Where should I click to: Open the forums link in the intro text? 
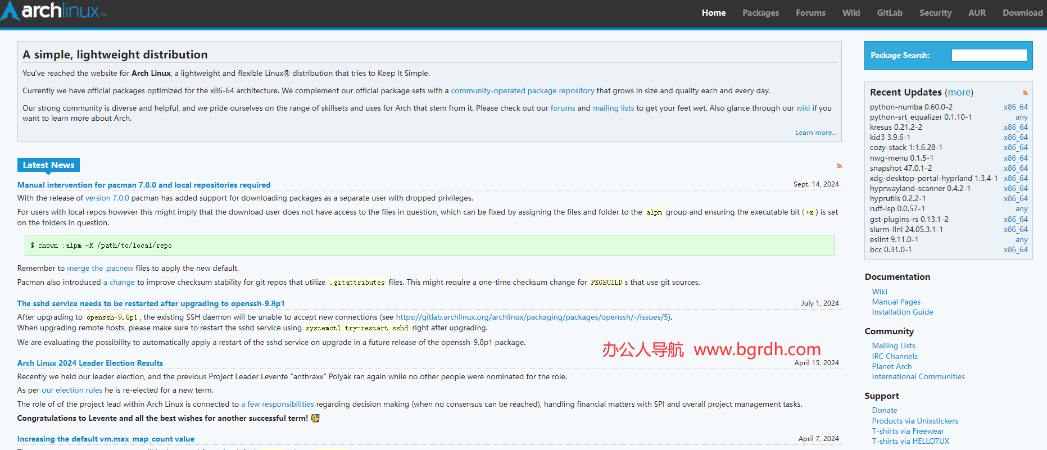[x=563, y=108]
